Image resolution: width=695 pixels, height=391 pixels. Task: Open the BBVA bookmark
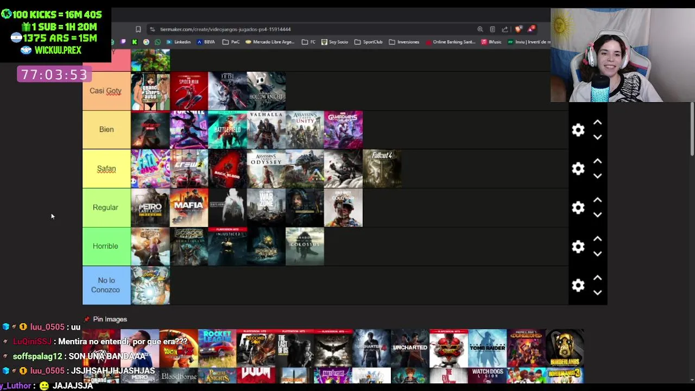[206, 42]
